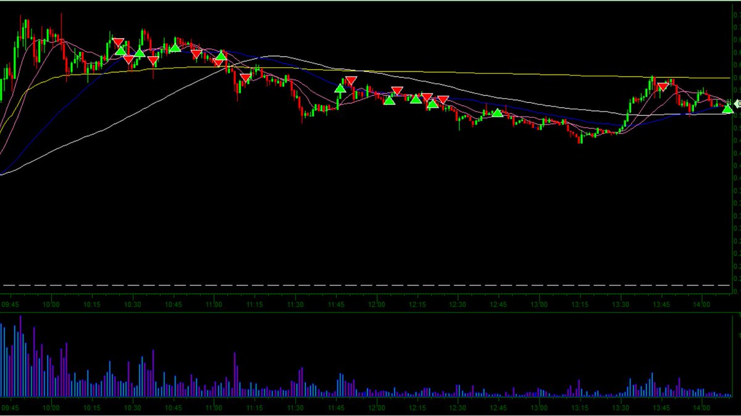Screen dimensions: 741x416
Task: Click the red sell triangle near 12:07
Action: [397, 91]
